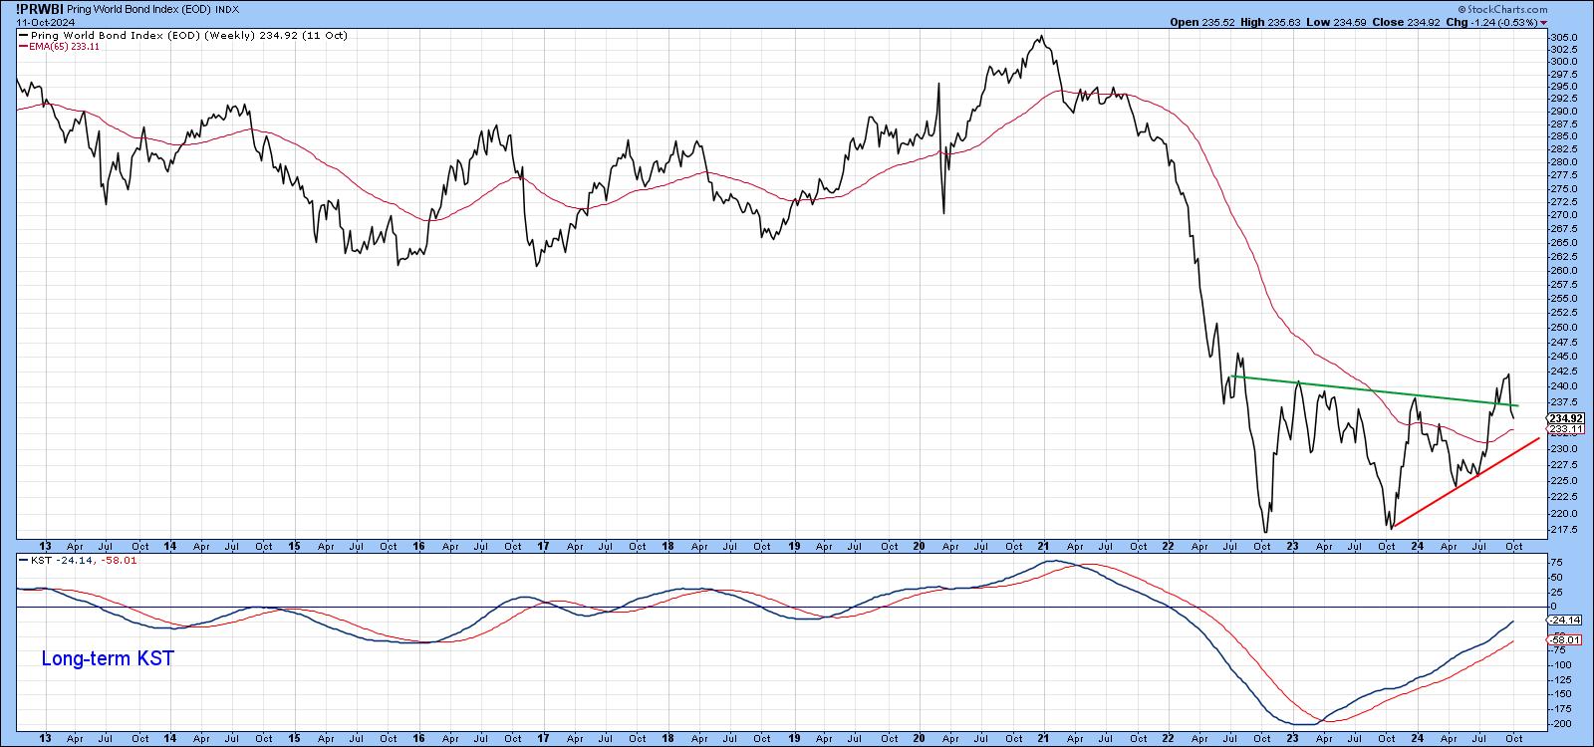Image resolution: width=1594 pixels, height=747 pixels.
Task: Select the 11-Oct-2024 date under the title
Action: (x=47, y=22)
